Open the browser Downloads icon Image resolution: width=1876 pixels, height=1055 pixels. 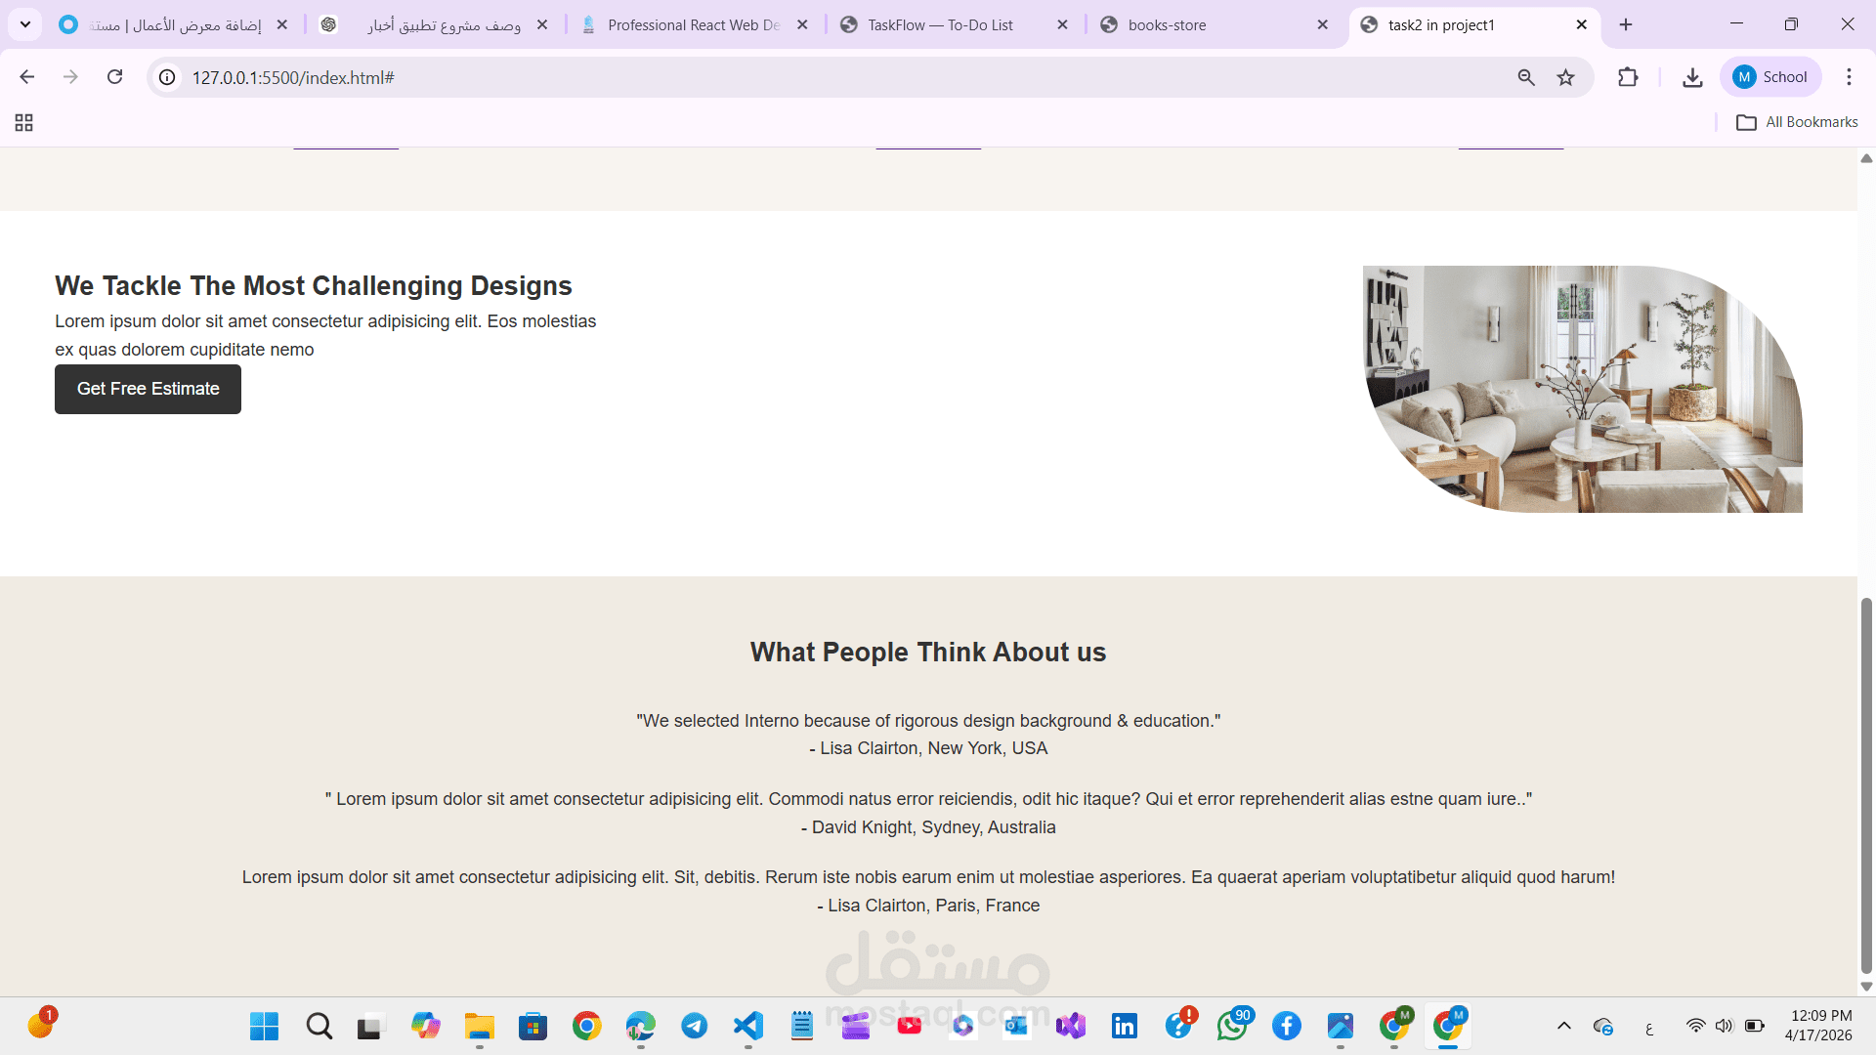tap(1692, 77)
